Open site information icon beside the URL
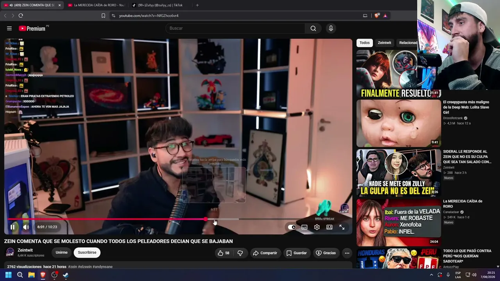500x281 pixels. click(x=113, y=16)
